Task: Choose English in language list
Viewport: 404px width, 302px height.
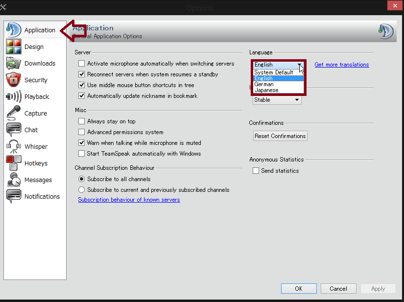Action: point(278,78)
